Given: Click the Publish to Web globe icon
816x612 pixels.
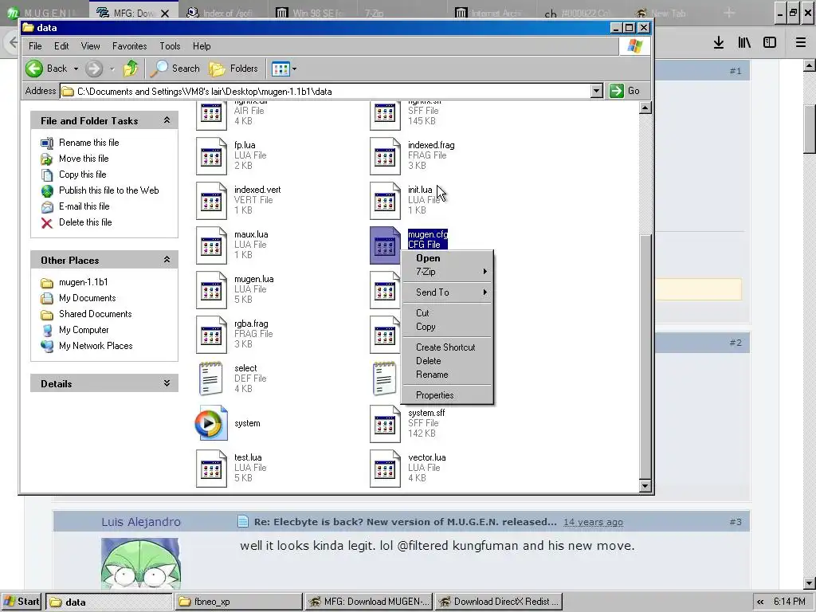Looking at the screenshot, I should 47,190.
